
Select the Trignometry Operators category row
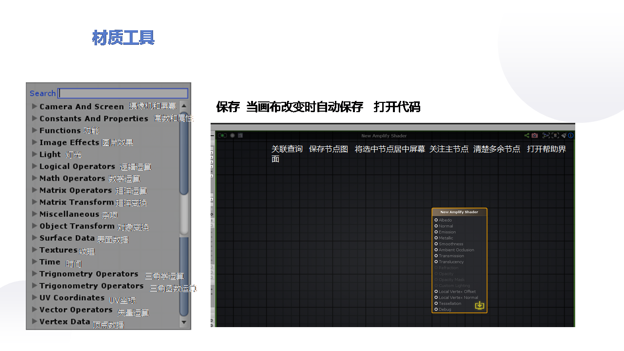click(103, 273)
